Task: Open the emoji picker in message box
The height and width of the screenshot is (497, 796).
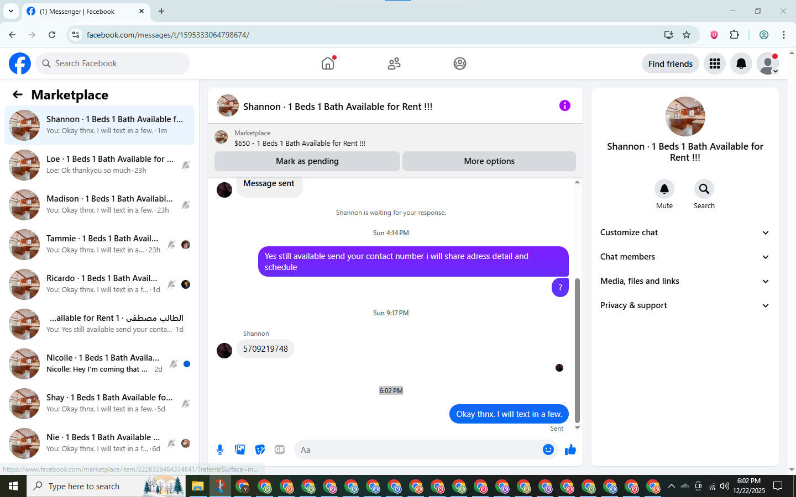Action: pyautogui.click(x=548, y=450)
